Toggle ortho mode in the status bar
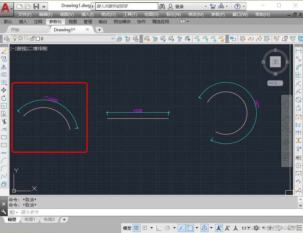Screen dimensions: 303x233 (x=158, y=228)
